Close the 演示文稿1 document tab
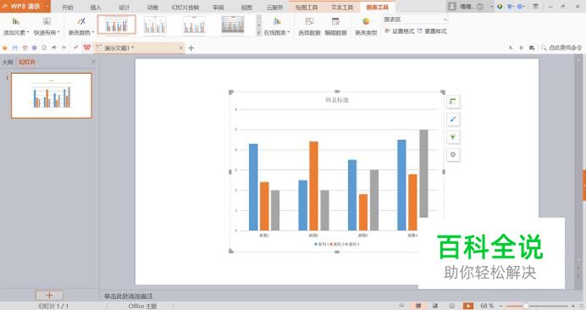Image resolution: width=586 pixels, height=310 pixels. coord(181,48)
